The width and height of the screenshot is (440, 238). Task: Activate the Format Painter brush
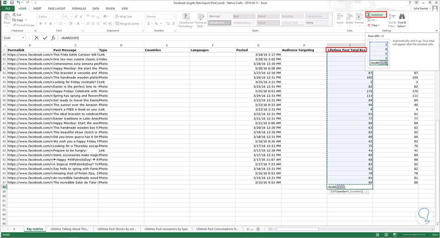[24, 25]
